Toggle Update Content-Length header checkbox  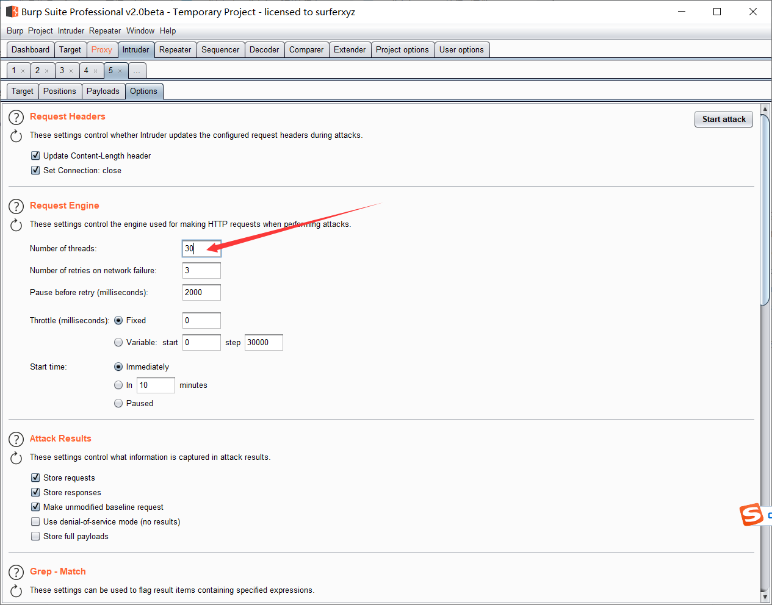point(35,156)
